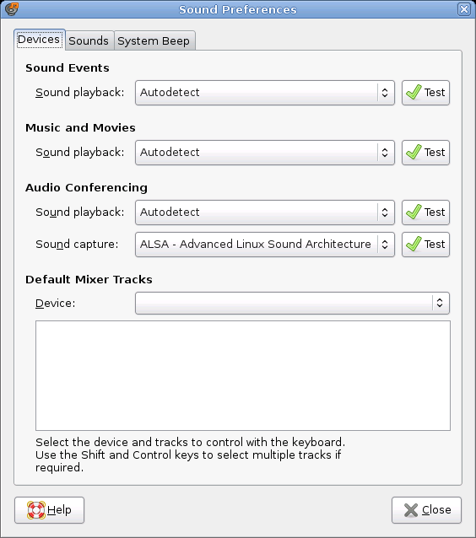Click checkmark icon beside Audio Conferencing playback

(414, 212)
